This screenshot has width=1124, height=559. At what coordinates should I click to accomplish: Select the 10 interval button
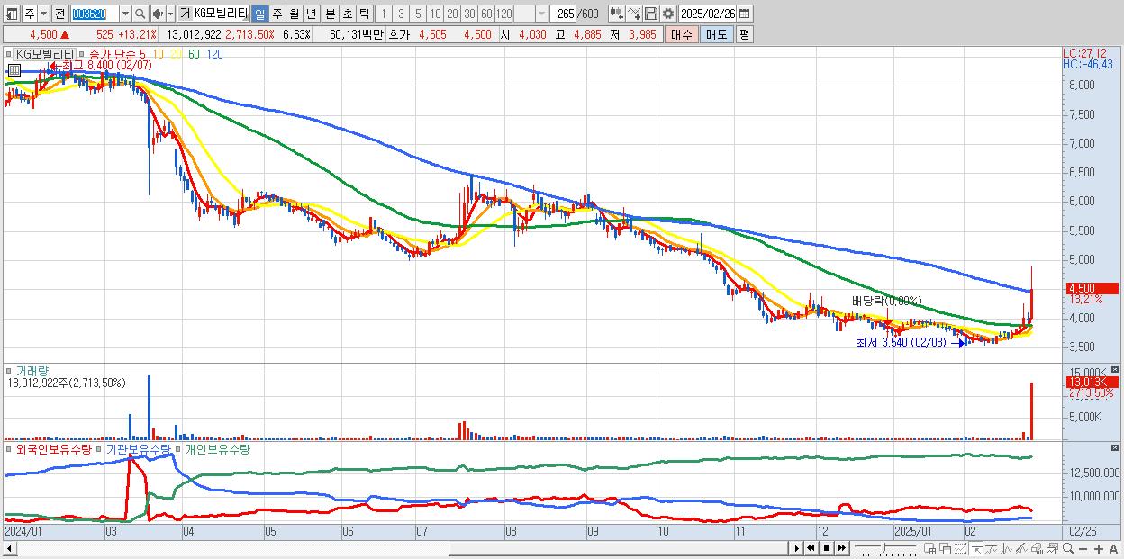click(435, 14)
